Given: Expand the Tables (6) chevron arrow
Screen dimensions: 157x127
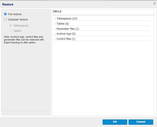Looking at the screenshot, I should (55, 24).
